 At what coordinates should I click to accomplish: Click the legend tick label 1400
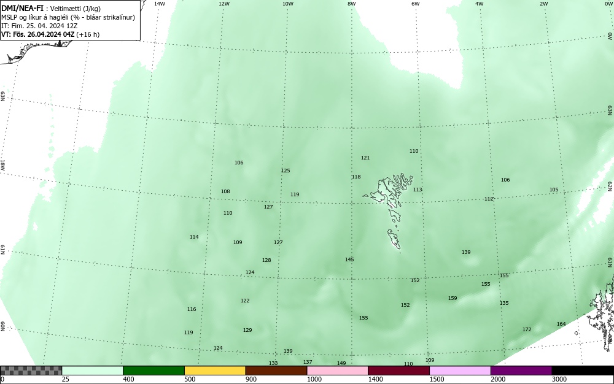375,379
